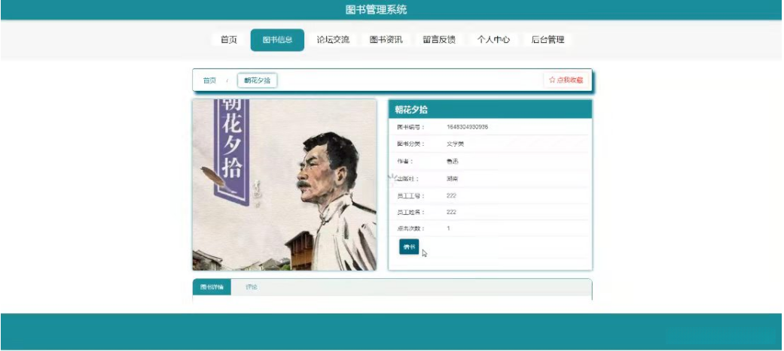This screenshot has width=784, height=351.
Task: Select the 图书信息 navigation item
Action: coord(277,40)
